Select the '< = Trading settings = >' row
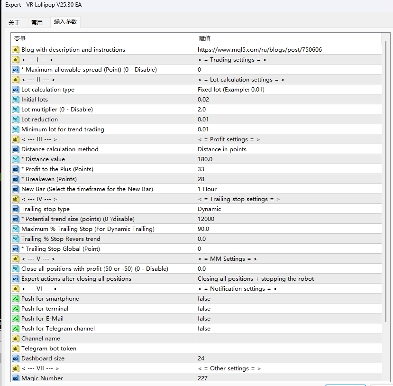This screenshot has width=393, height=386. tap(196, 60)
